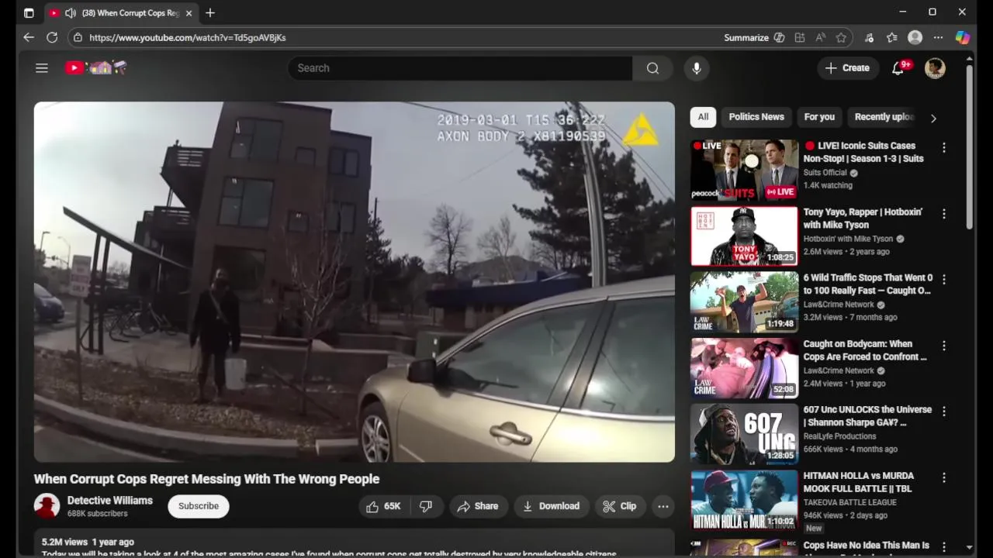Open browser favorites list icon
Screen dimensions: 993x558
click(892, 37)
